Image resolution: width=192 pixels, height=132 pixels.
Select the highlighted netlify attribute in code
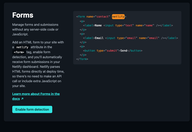point(118,17)
